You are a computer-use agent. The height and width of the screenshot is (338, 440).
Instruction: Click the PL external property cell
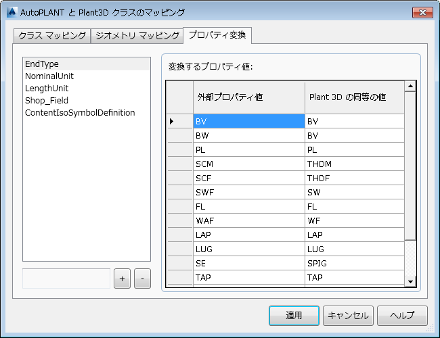tap(249, 150)
